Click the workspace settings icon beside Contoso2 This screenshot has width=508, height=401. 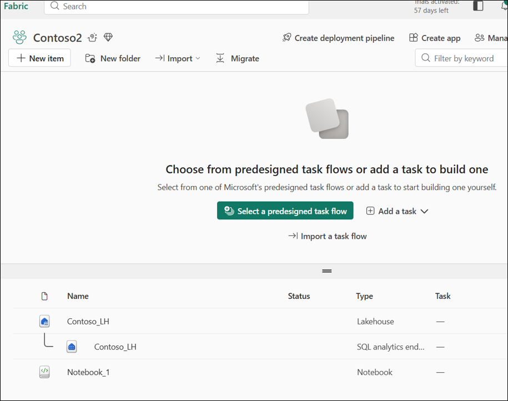92,38
